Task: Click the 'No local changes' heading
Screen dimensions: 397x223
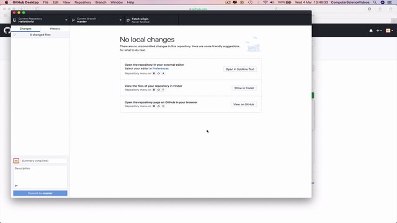Action: (x=147, y=40)
